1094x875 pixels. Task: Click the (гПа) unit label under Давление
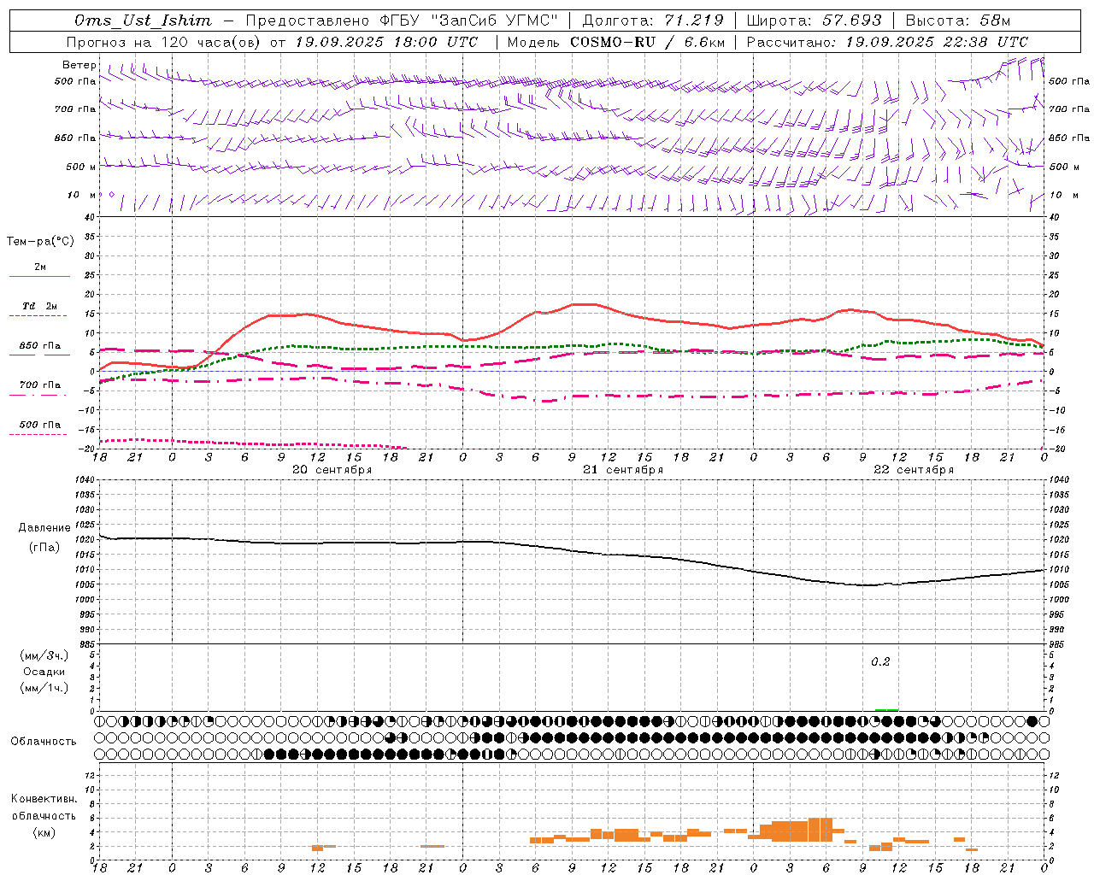pyautogui.click(x=44, y=548)
